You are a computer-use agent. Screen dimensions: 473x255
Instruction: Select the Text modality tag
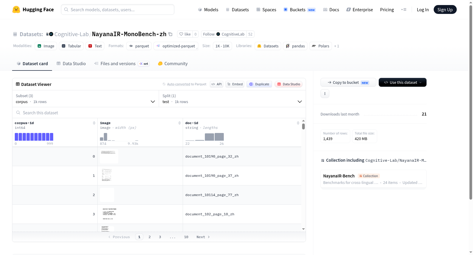(95, 46)
